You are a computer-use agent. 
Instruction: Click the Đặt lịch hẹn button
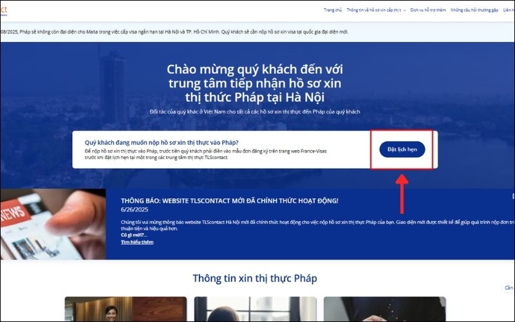[402, 149]
